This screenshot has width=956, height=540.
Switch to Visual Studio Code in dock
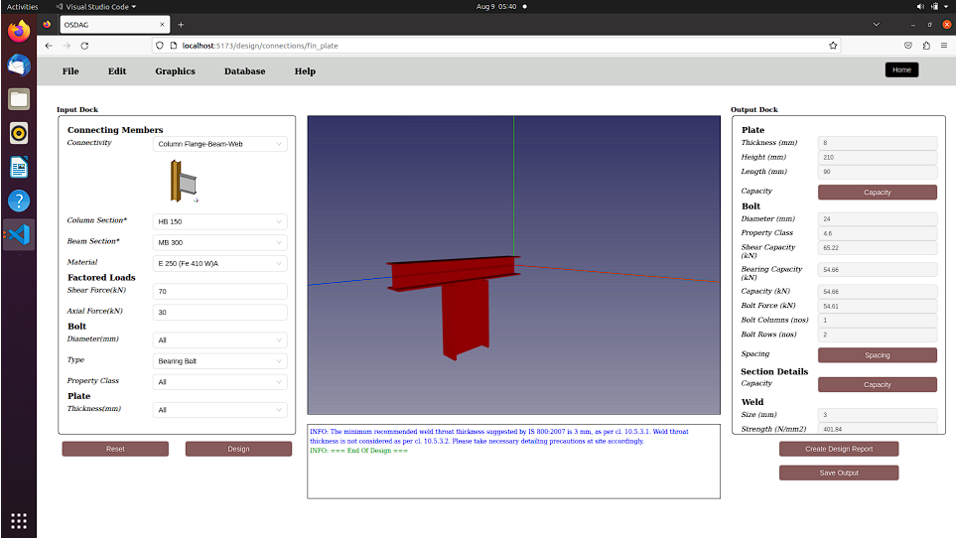(x=18, y=234)
